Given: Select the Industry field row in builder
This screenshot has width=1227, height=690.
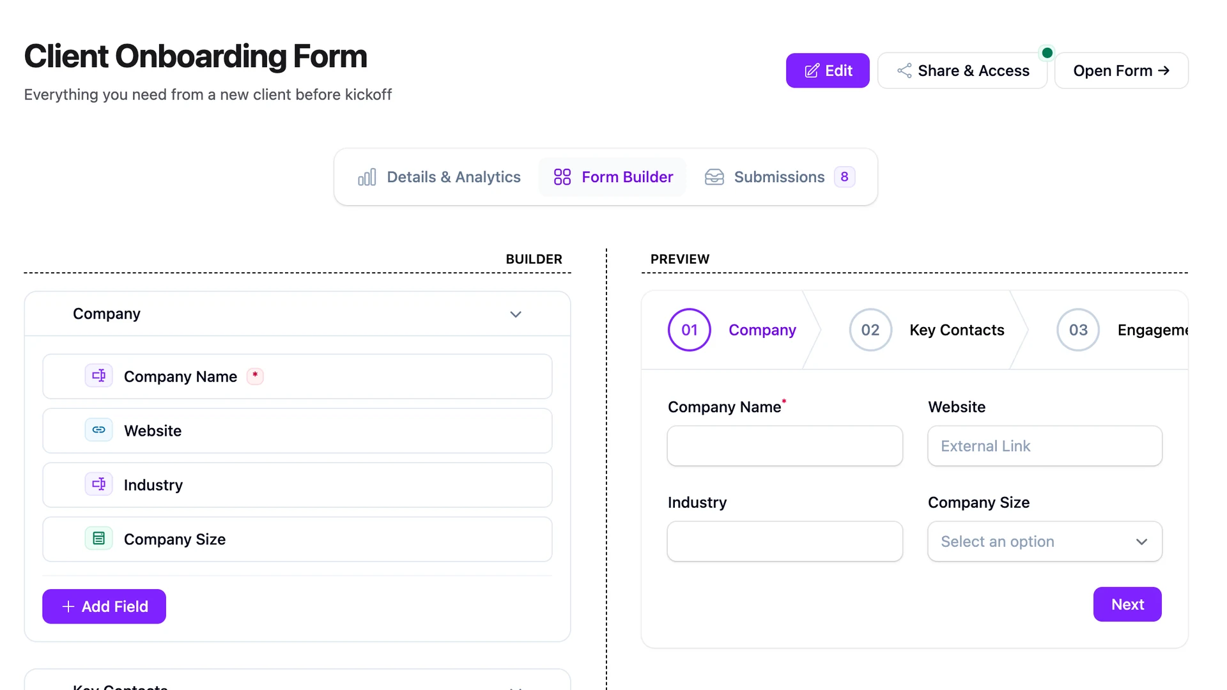Looking at the screenshot, I should [x=297, y=485].
